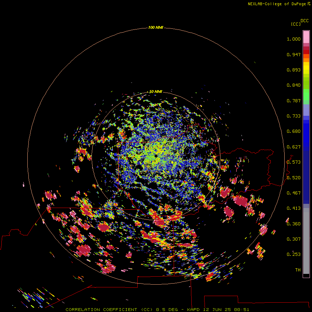This screenshot has height=312, width=312.
Task: Click the 0.947 color scale value
Action: pos(294,54)
